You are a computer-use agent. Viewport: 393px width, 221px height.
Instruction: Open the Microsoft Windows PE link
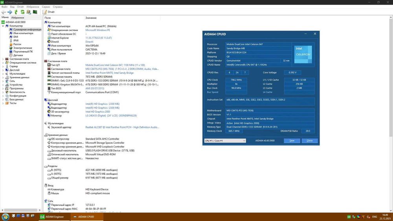point(97,30)
